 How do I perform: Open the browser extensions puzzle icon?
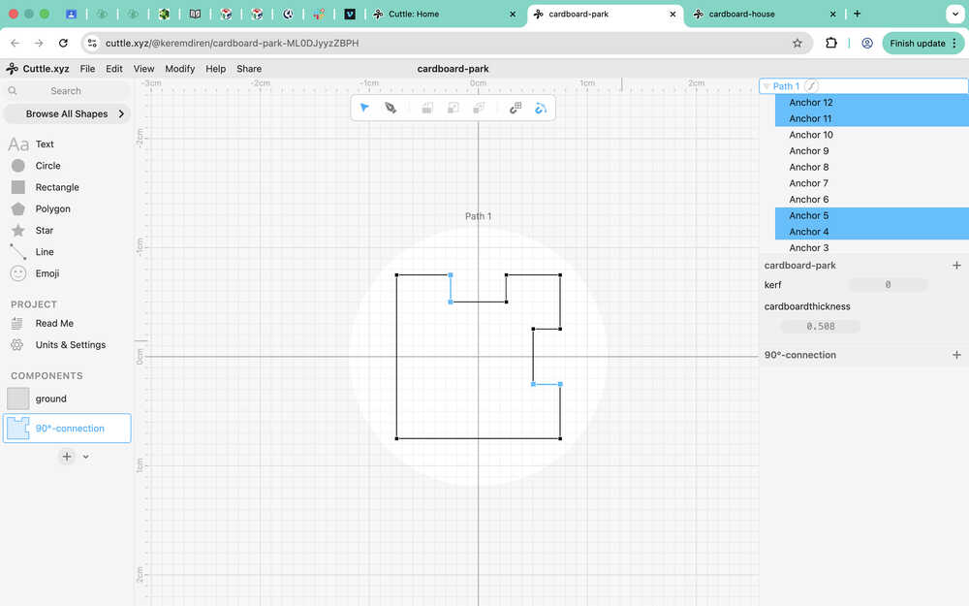pyautogui.click(x=831, y=44)
